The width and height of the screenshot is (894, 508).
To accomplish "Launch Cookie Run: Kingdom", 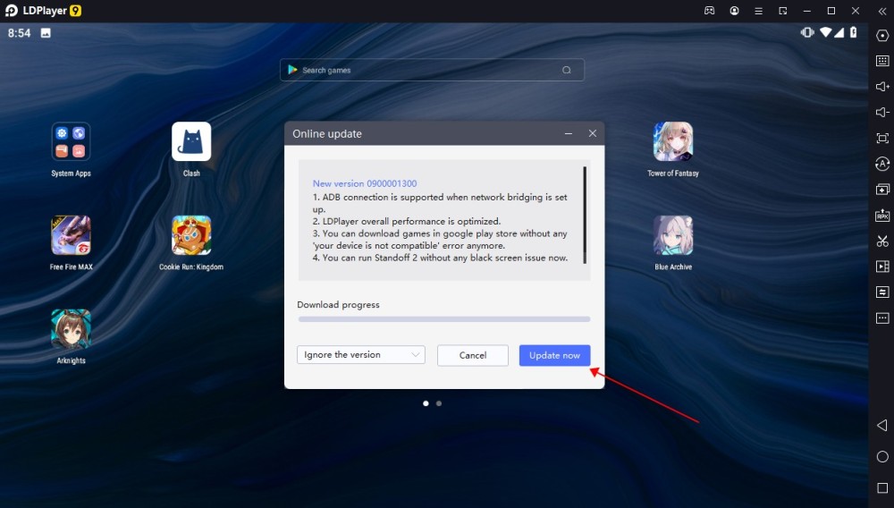I will (191, 235).
